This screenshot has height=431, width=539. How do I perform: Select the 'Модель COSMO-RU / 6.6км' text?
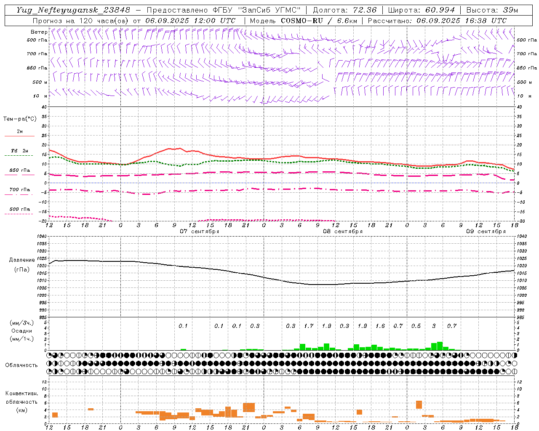tap(304, 21)
